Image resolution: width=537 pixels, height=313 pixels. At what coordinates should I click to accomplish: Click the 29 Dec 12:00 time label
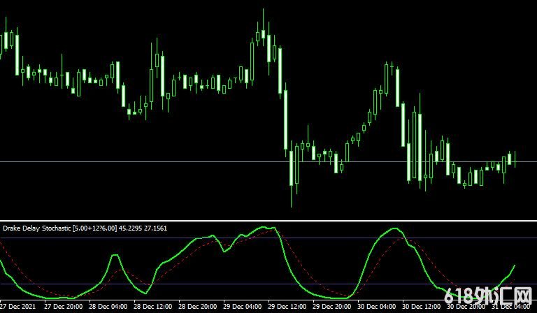pyautogui.click(x=287, y=306)
